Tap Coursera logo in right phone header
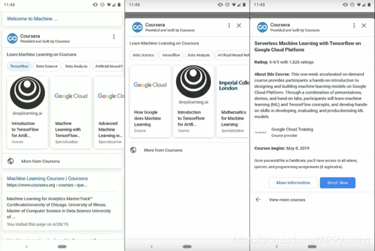Screen dimensions: 375x251 (x=262, y=27)
